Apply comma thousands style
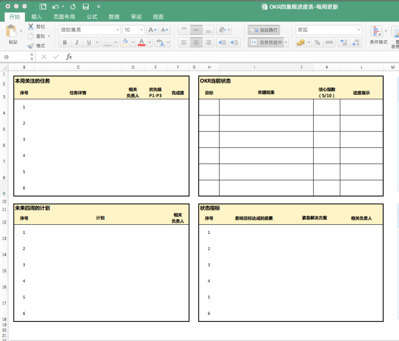399x341 pixels. 329,43
